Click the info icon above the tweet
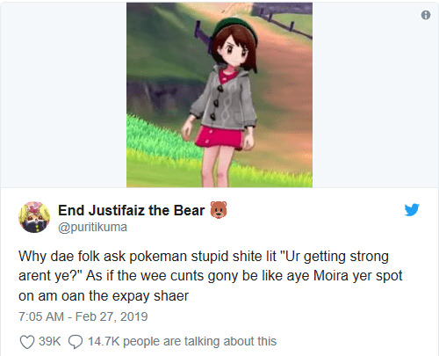 (426, 15)
